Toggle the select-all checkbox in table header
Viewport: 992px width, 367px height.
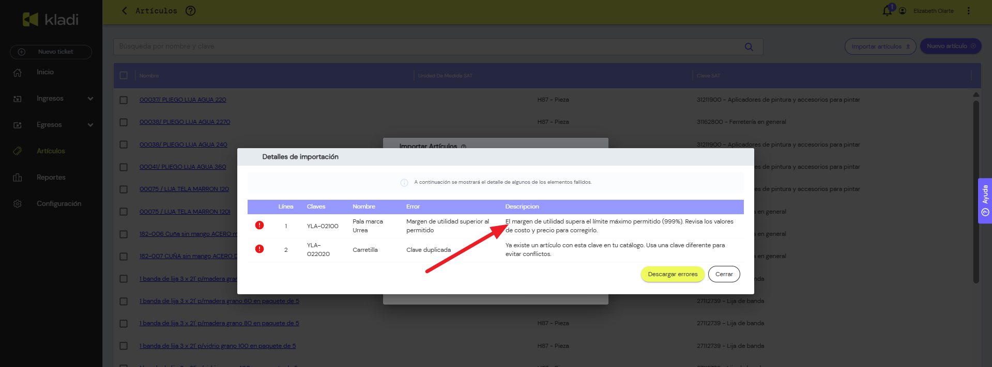[x=124, y=75]
